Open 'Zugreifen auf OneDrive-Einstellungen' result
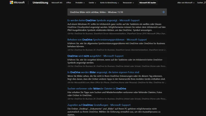The width and height of the screenshot is (206, 116). coord(99,105)
